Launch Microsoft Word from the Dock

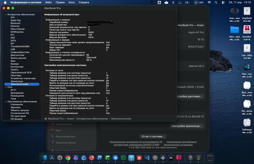pyautogui.click(x=100, y=158)
